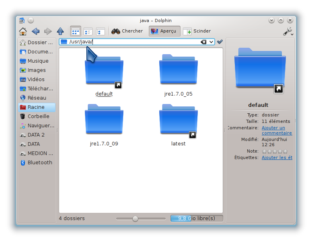The width and height of the screenshot is (312, 241).
Task: Go up to the parent folder
Action: [x=60, y=31]
